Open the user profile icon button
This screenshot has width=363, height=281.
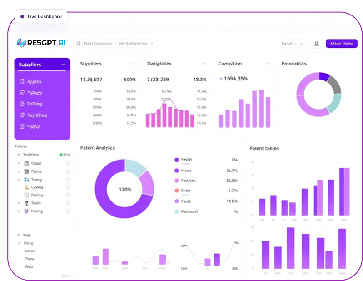(x=316, y=44)
